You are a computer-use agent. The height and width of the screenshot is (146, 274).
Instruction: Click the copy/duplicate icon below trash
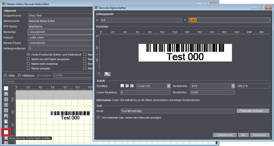[6, 143]
